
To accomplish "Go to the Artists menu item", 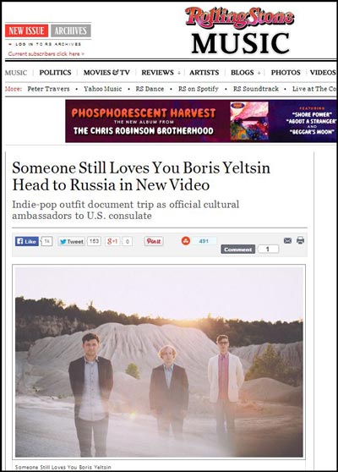I will (204, 73).
